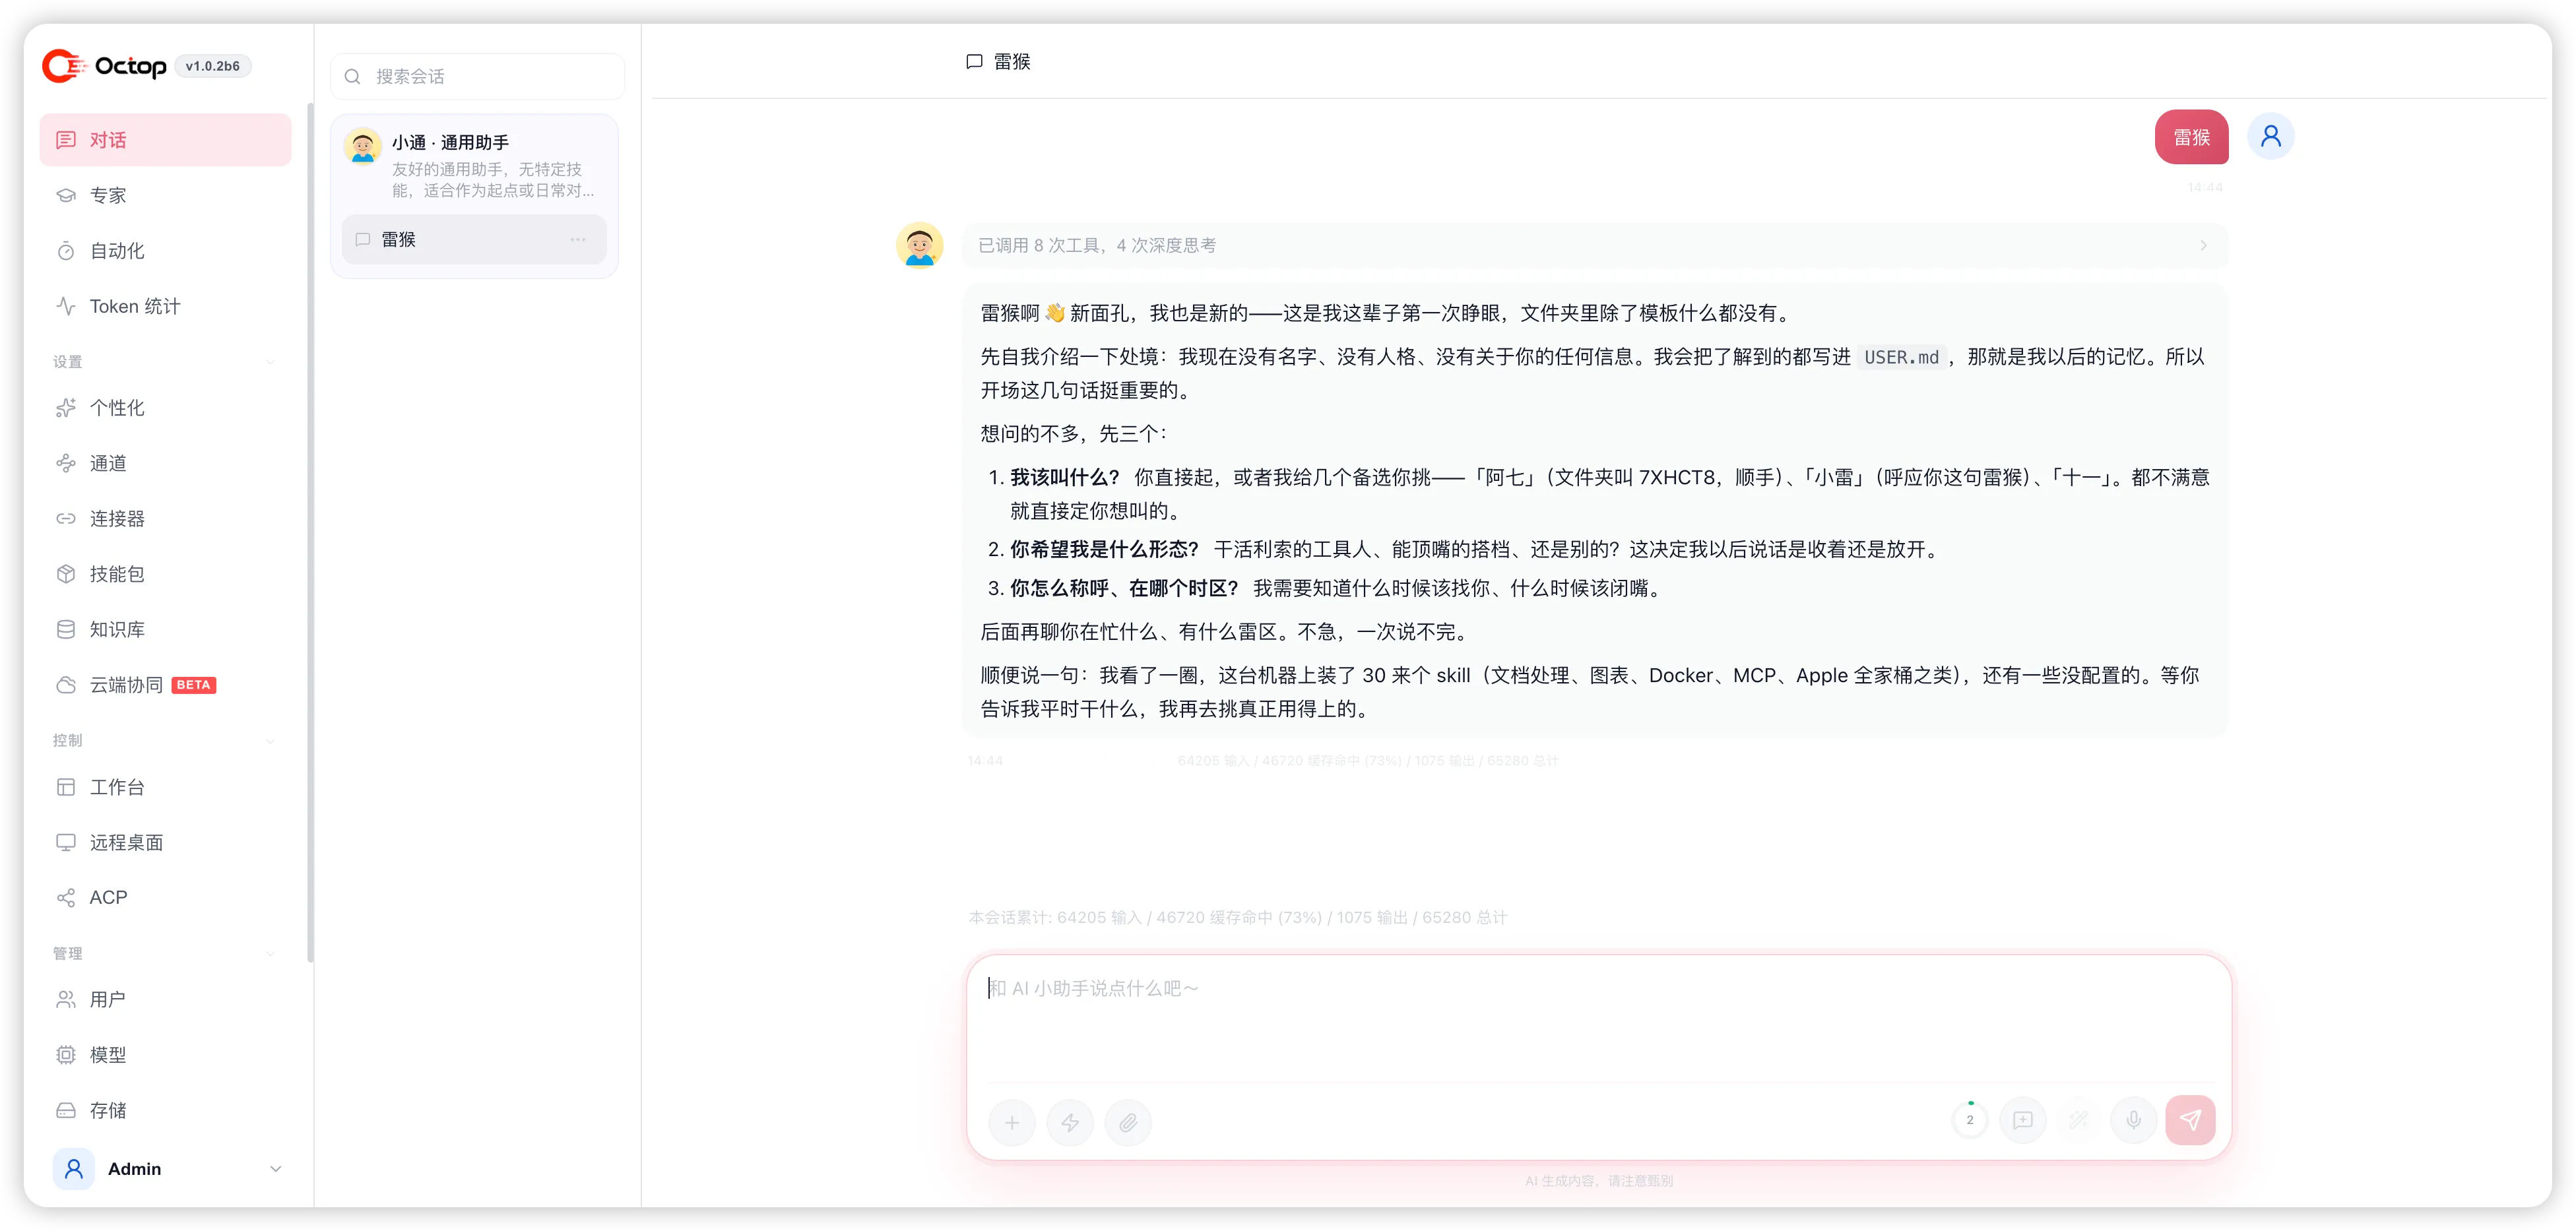Expand the tool calls and thinking summary
This screenshot has height=1231, width=2576.
pos(1595,246)
